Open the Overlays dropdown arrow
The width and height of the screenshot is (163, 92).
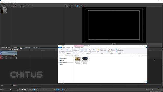coord(79,6)
